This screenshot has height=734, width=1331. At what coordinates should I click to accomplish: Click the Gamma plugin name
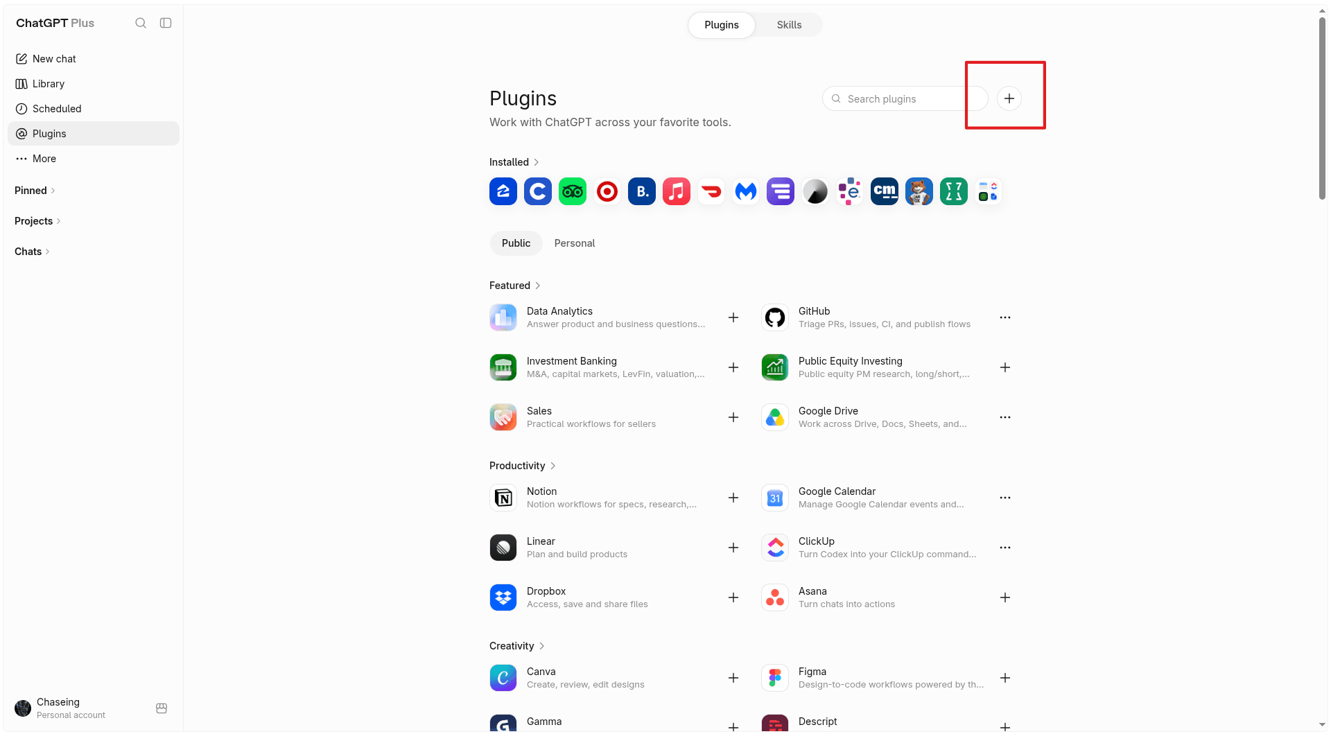coord(544,722)
